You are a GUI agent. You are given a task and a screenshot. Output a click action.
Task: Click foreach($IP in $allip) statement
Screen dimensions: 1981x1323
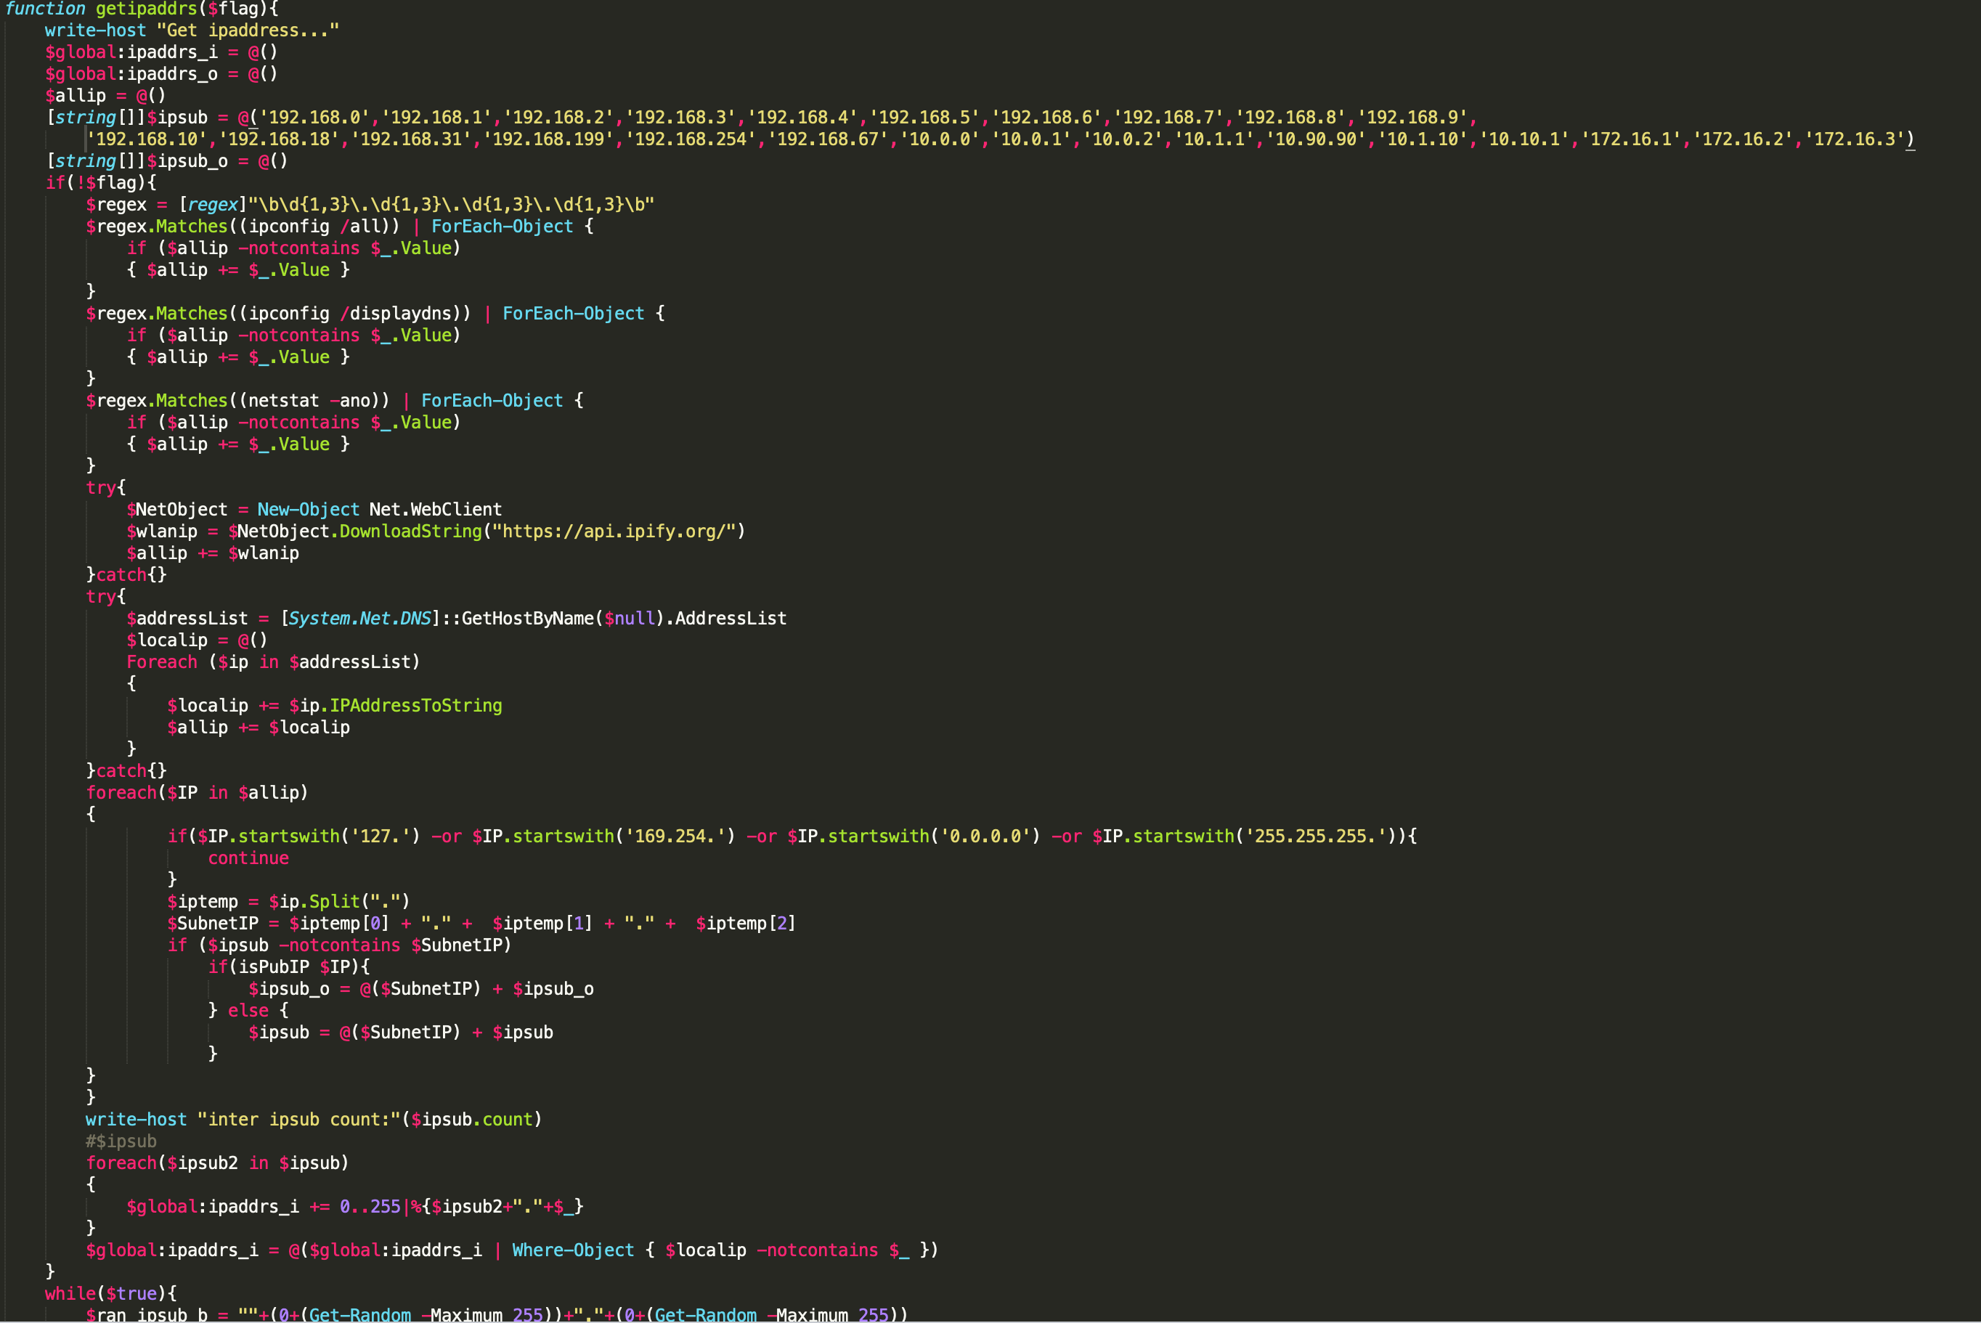coord(198,793)
